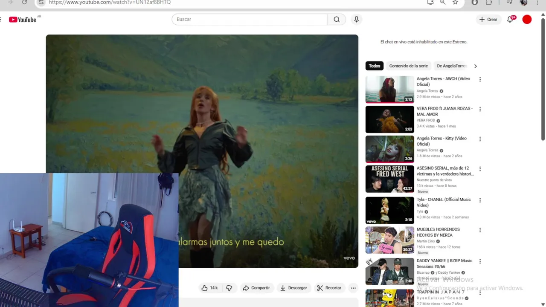Open Angela Torres Kitty thumbnail

(x=389, y=149)
